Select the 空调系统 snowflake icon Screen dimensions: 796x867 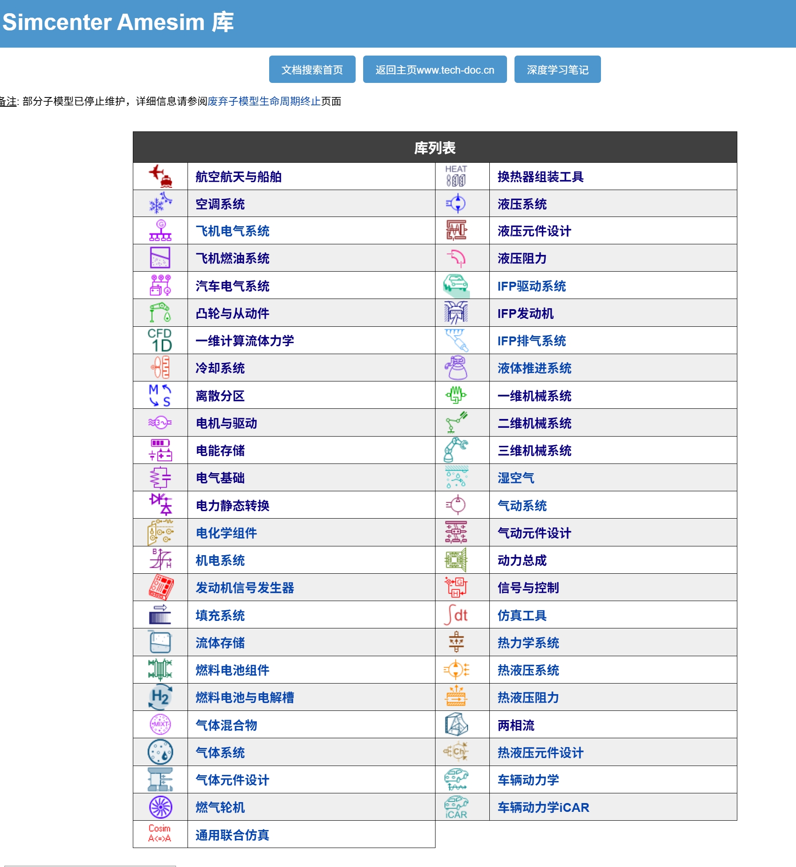(x=160, y=203)
